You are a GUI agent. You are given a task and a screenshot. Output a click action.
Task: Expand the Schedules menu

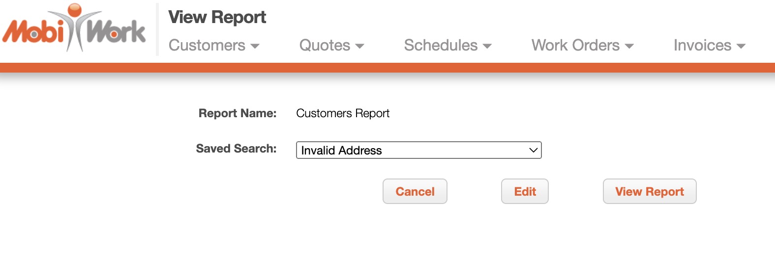441,45
